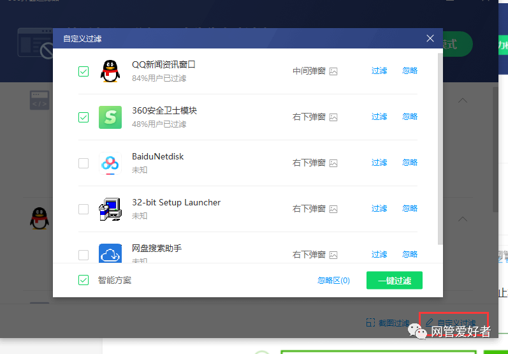This screenshot has height=354, width=508.
Task: Collapse the QQ section chevron in the background window
Action: tap(463, 219)
